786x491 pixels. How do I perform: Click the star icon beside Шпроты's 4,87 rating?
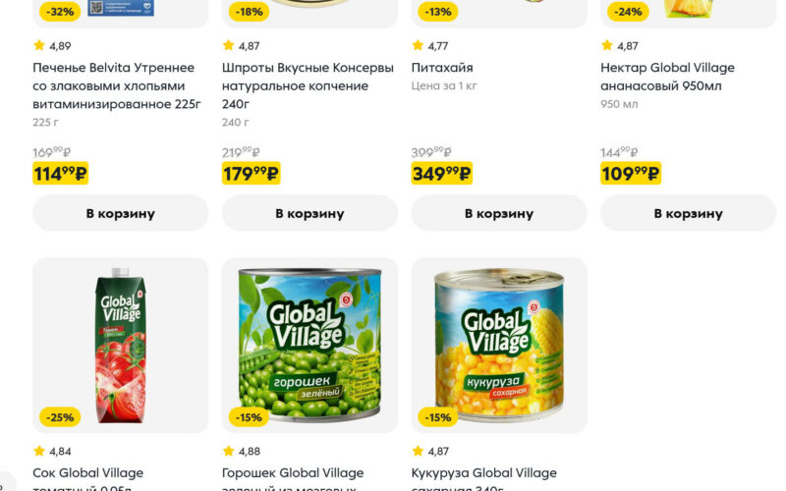229,45
